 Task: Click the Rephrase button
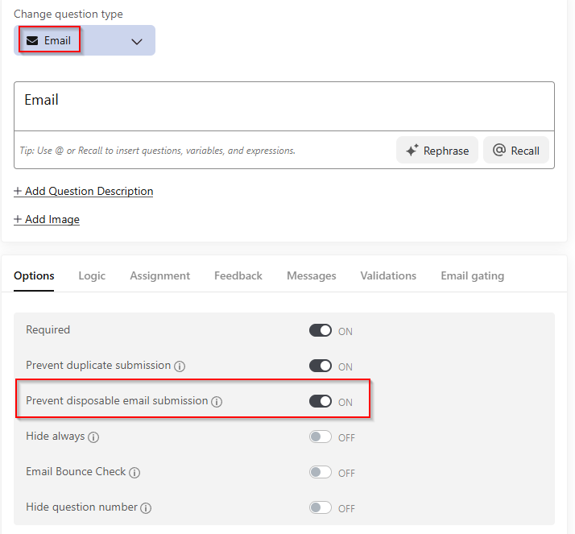click(437, 151)
